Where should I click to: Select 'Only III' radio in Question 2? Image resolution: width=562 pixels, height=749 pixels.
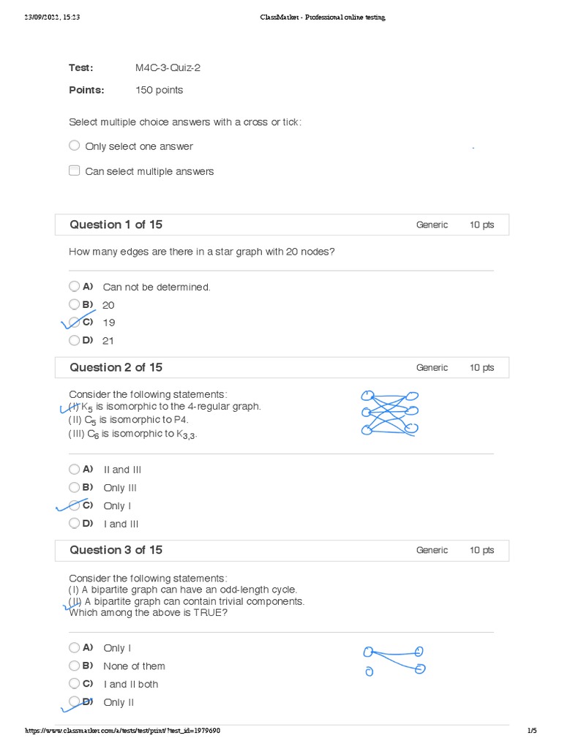point(74,487)
